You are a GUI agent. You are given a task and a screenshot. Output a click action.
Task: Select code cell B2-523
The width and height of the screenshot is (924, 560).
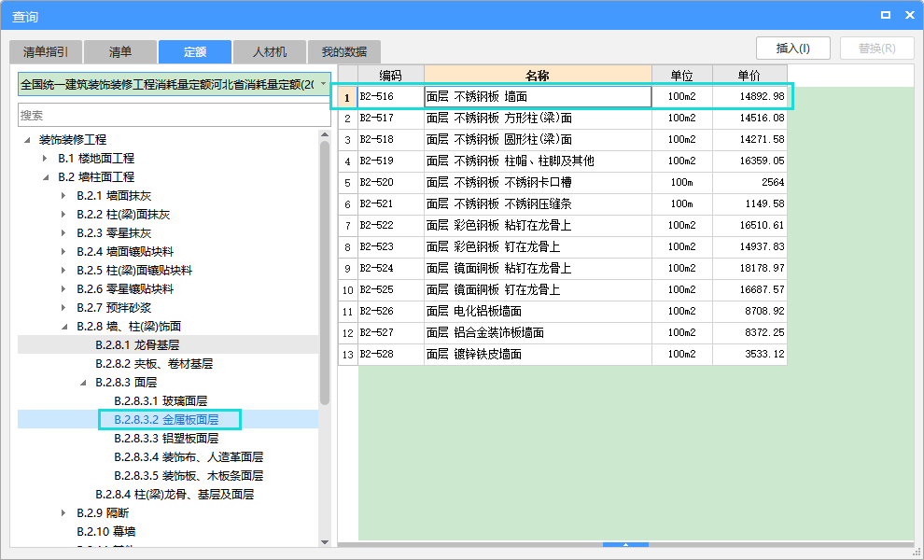[391, 247]
